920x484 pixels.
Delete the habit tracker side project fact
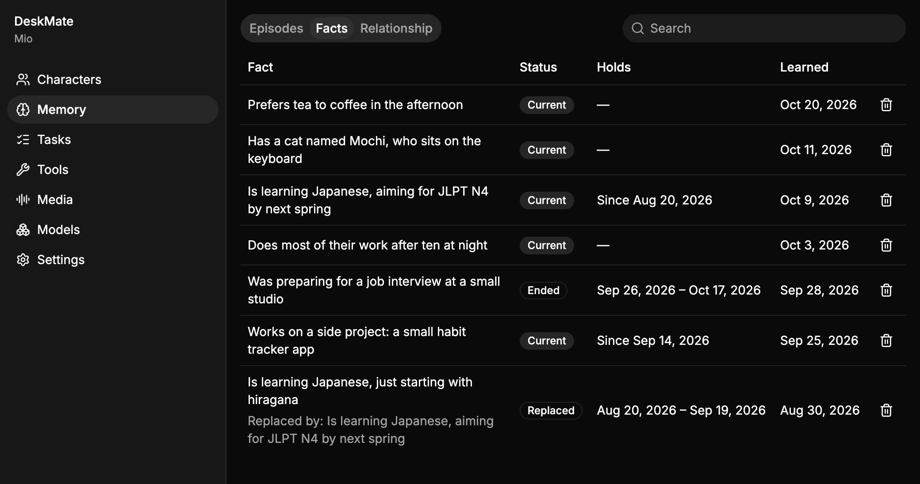coord(886,340)
